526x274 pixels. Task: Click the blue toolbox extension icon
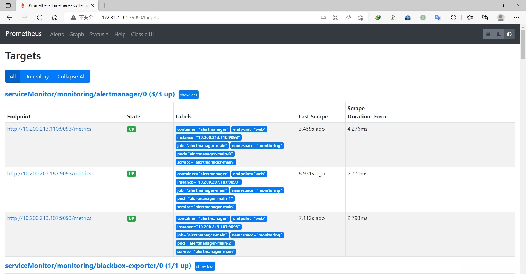(x=408, y=18)
